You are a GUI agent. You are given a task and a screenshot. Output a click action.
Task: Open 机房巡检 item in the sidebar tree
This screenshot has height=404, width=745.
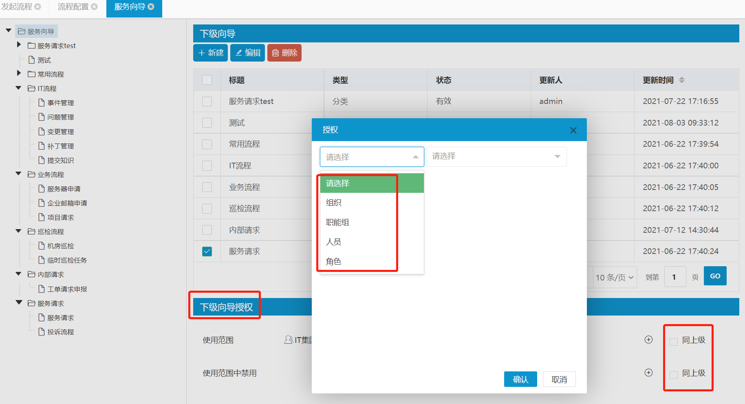click(x=60, y=246)
